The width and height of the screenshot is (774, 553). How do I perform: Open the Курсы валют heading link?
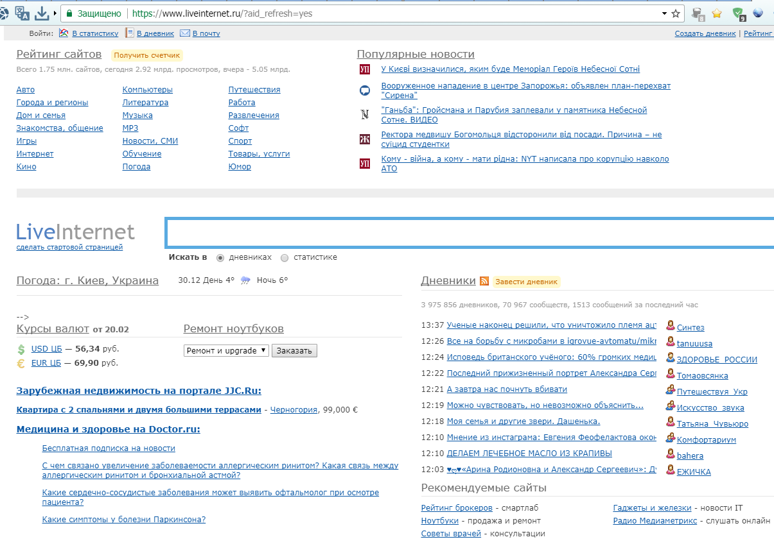[x=53, y=329]
